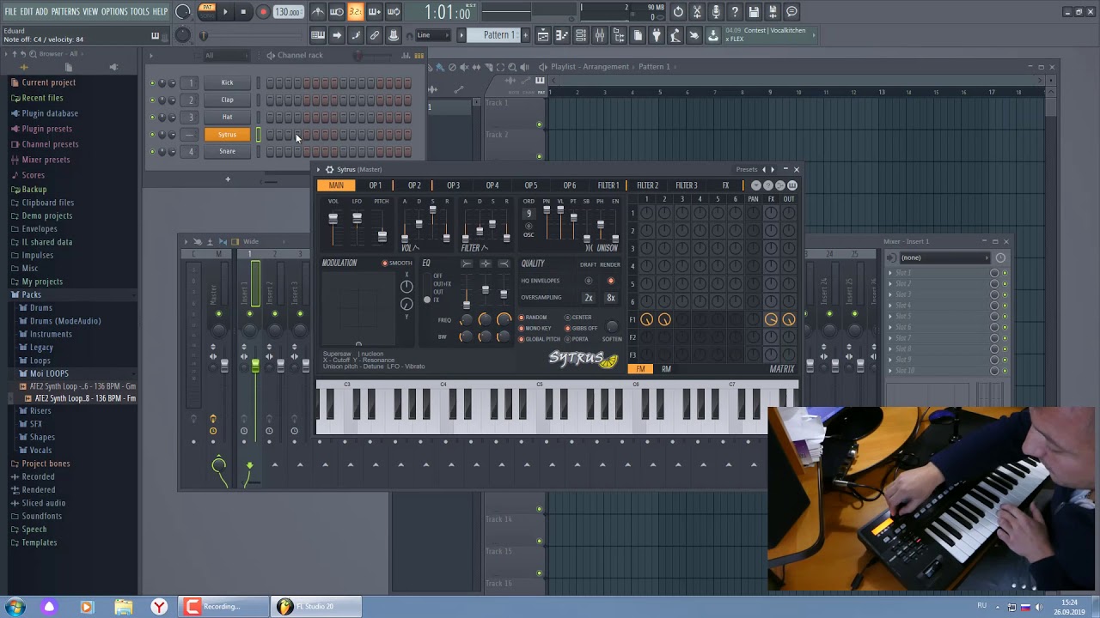Select the MAIN tab in Sytrus
The width and height of the screenshot is (1100, 618).
click(x=336, y=185)
